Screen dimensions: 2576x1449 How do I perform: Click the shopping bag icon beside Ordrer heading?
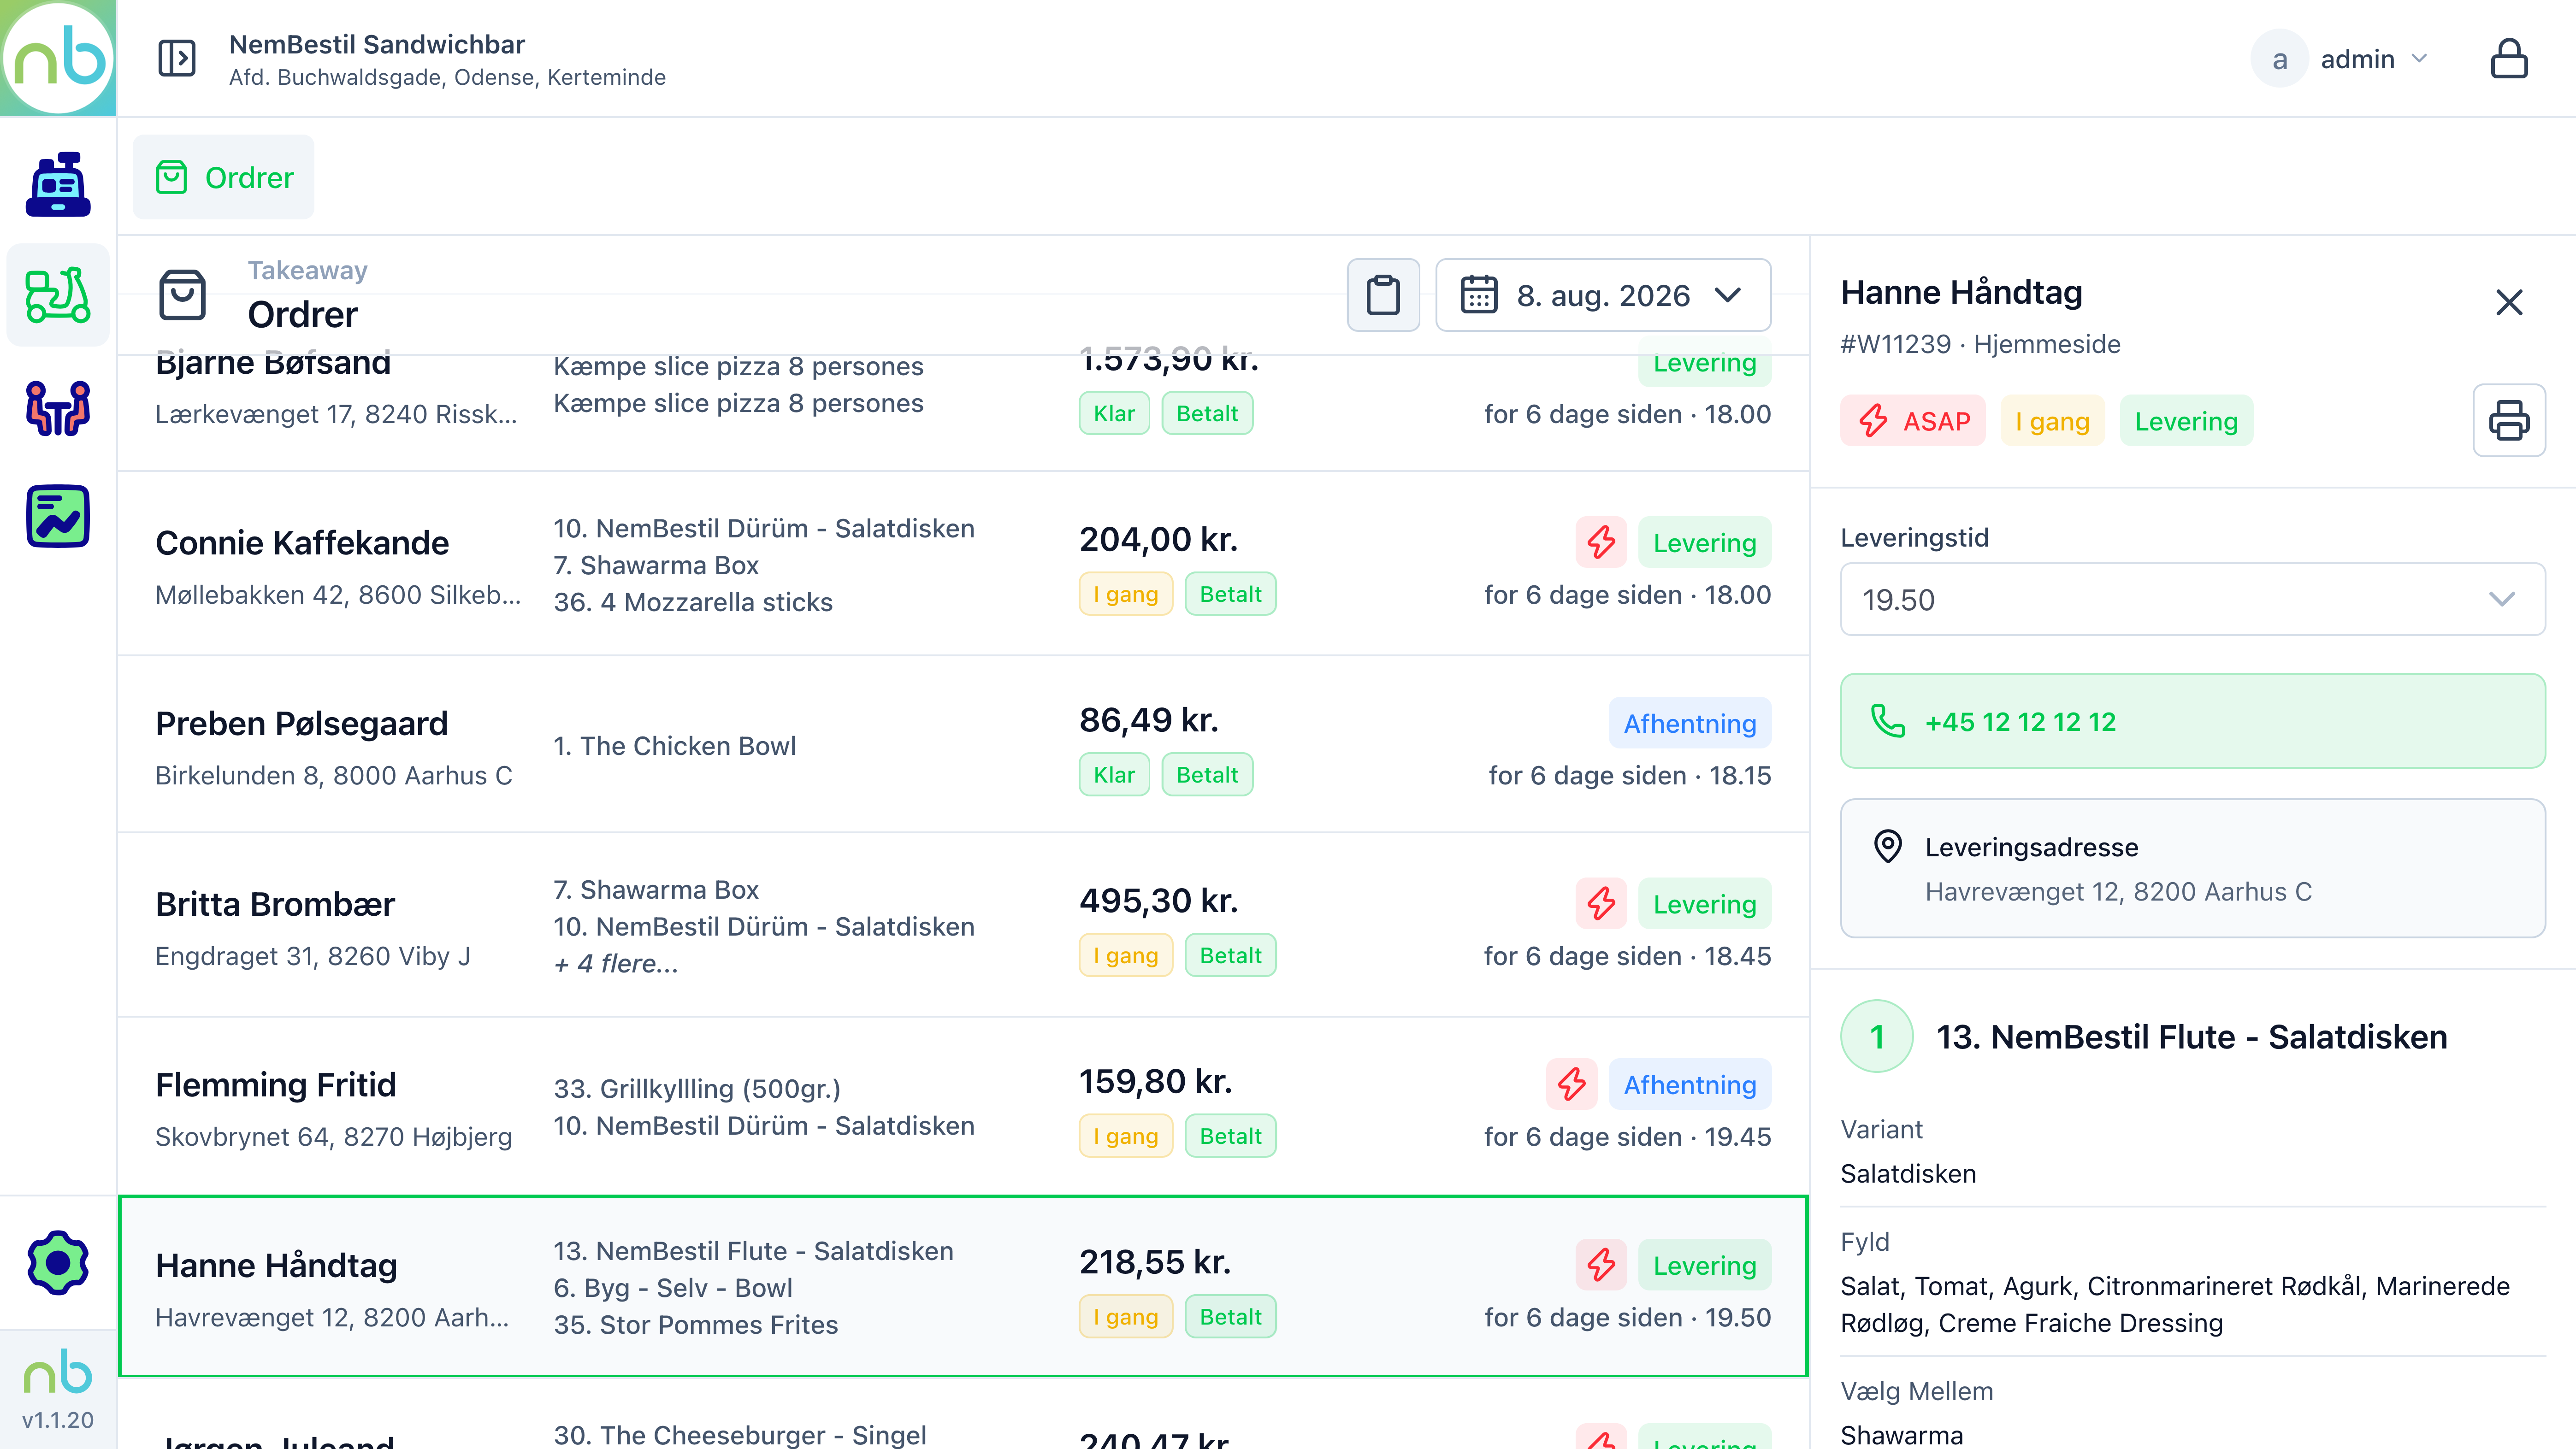click(x=182, y=295)
